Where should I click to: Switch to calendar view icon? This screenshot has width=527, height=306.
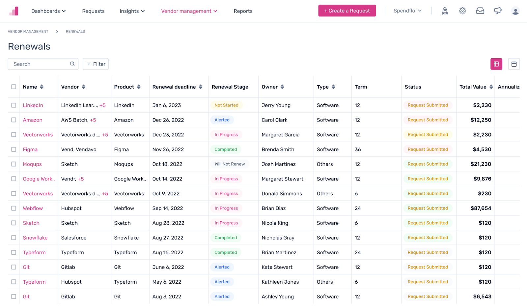point(514,64)
